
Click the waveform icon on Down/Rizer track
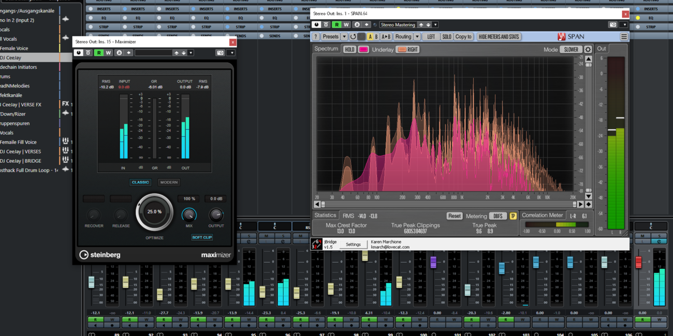(65, 113)
